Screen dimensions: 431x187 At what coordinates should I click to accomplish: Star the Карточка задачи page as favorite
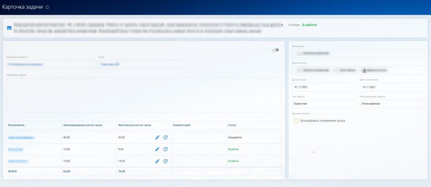click(47, 8)
